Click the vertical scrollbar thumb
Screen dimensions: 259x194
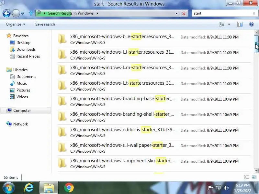tap(256, 44)
